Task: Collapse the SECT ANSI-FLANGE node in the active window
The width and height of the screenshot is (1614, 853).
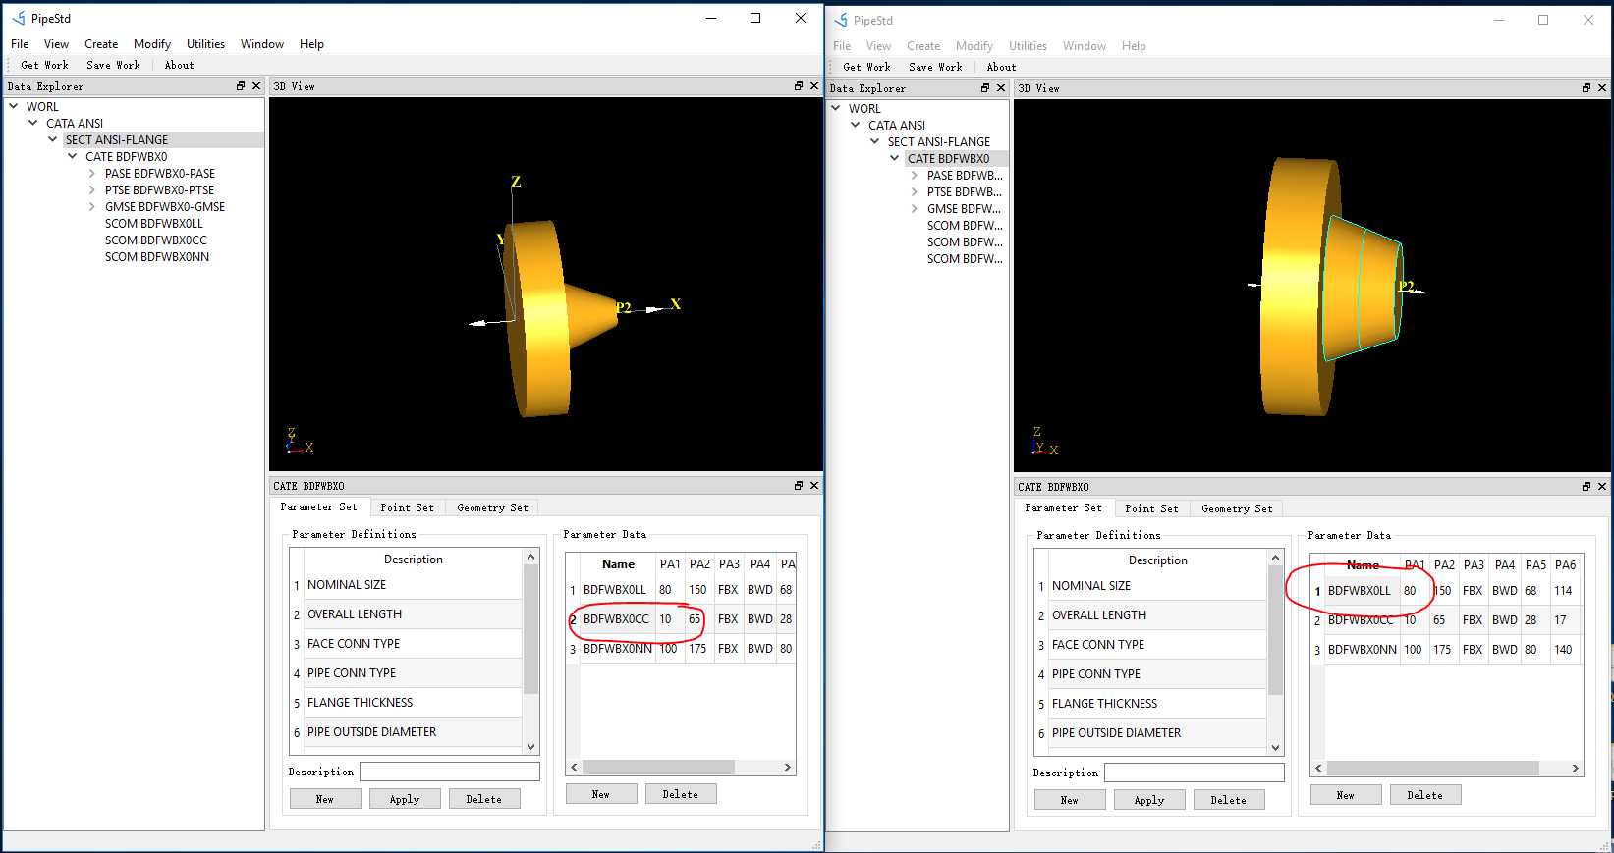Action: tap(53, 139)
